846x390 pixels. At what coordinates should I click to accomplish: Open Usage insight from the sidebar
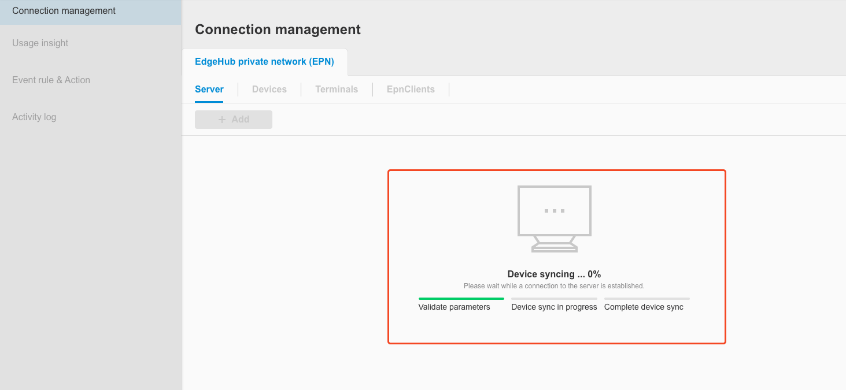[x=40, y=43]
